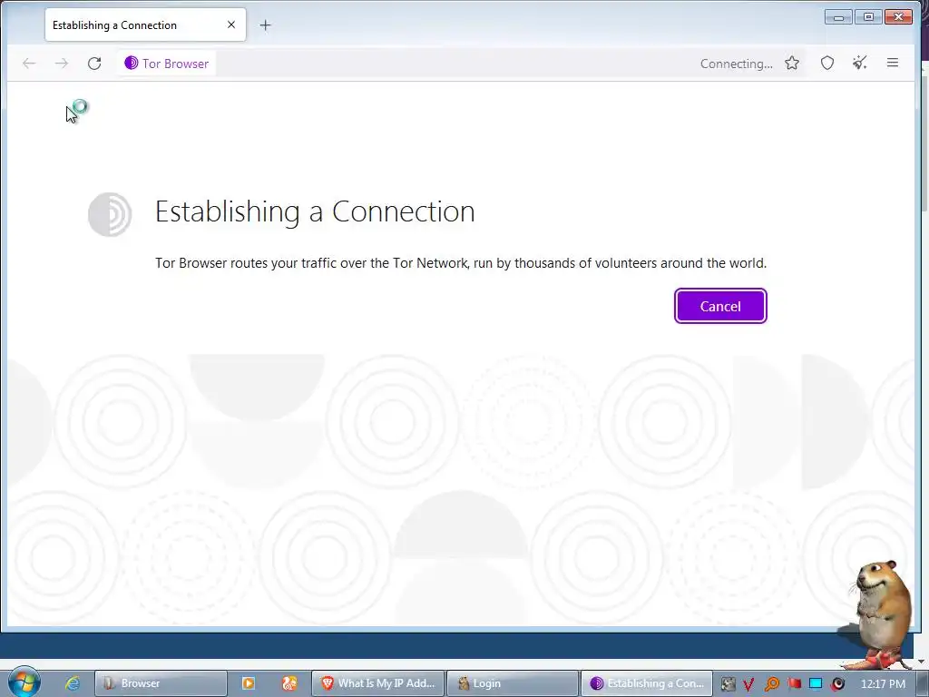Click the New Identity broom icon
This screenshot has width=929, height=697.
click(x=860, y=63)
